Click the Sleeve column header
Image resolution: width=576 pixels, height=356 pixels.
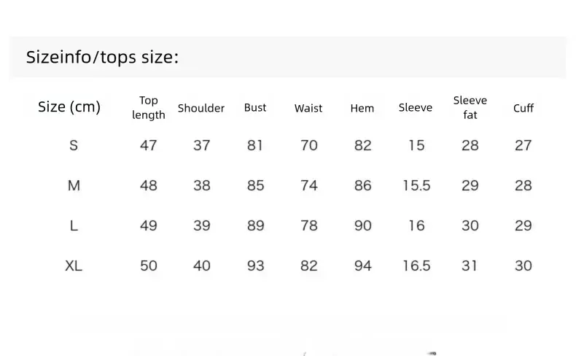[416, 108]
